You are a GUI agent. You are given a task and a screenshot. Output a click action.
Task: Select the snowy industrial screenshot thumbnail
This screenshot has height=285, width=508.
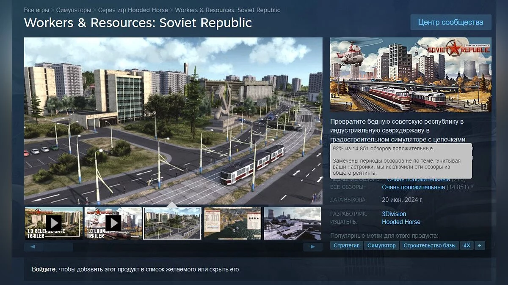point(292,223)
